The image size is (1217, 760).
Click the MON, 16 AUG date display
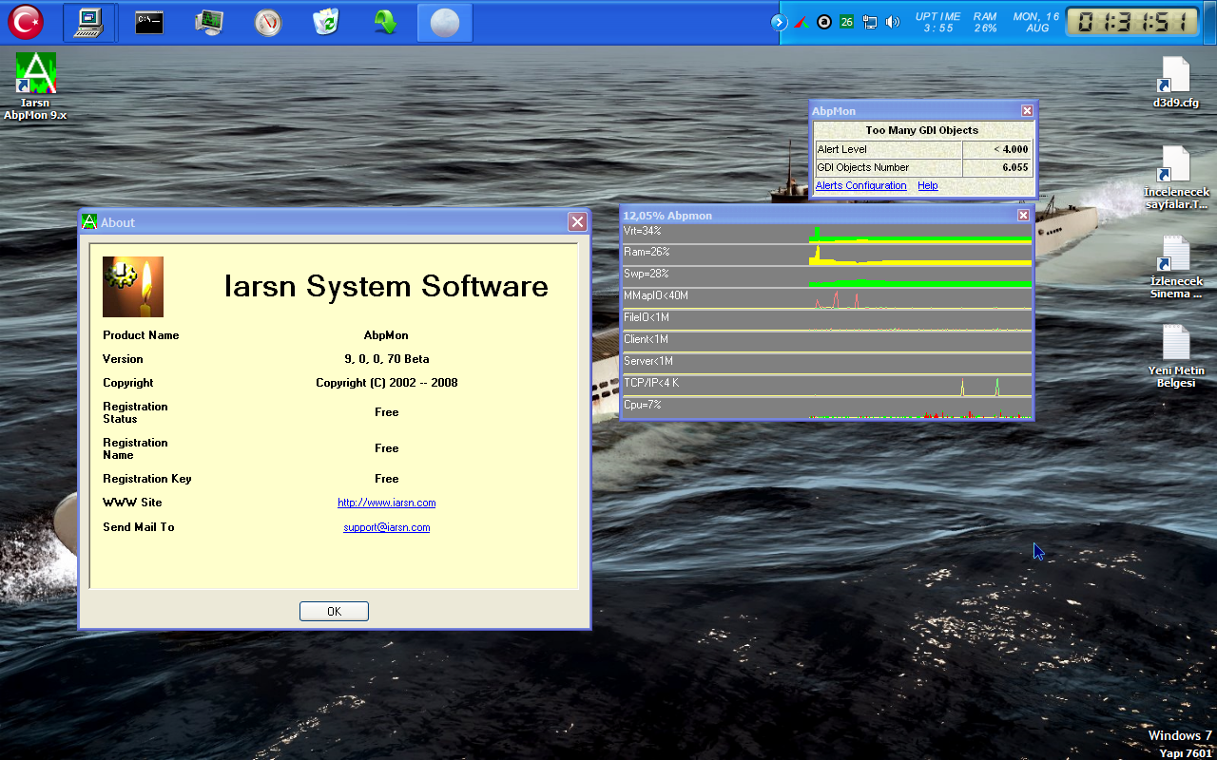click(x=1036, y=22)
